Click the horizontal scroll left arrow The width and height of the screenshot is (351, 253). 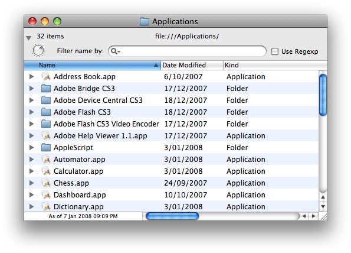304,216
